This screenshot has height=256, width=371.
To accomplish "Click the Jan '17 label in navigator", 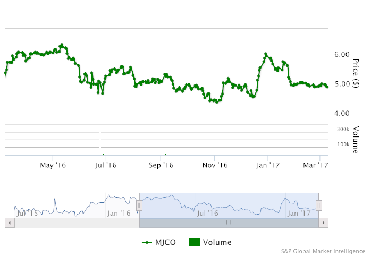I will click(299, 214).
